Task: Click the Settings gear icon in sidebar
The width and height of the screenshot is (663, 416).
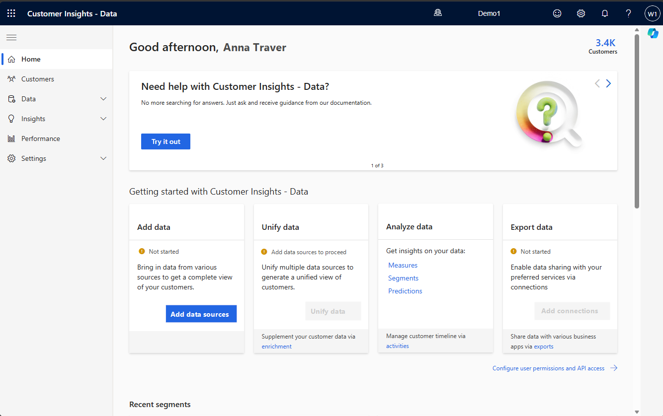Action: pos(12,158)
